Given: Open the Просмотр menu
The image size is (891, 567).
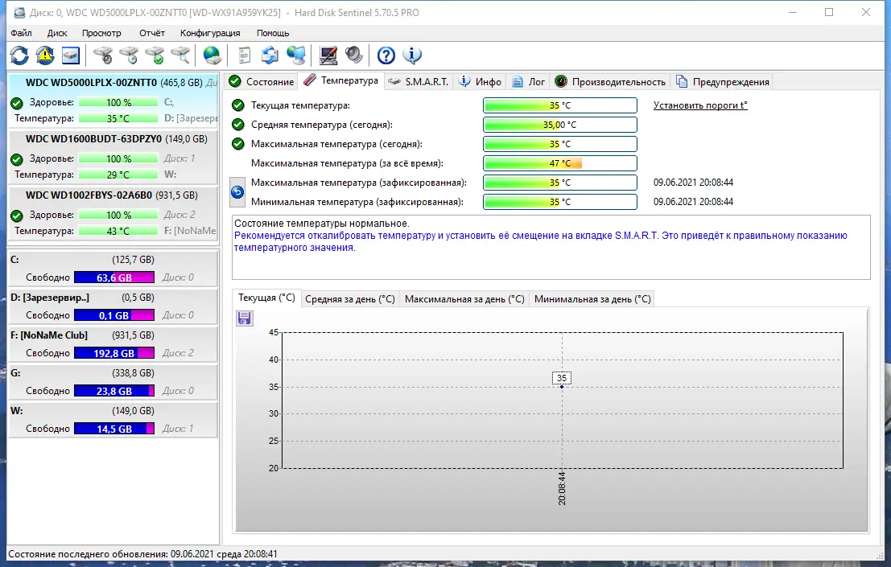Looking at the screenshot, I should coord(101,33).
